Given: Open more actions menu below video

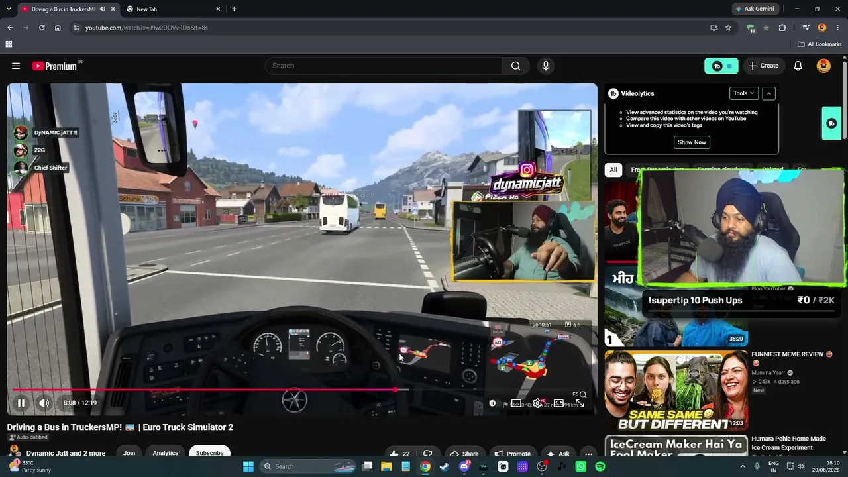Looking at the screenshot, I should coord(588,454).
